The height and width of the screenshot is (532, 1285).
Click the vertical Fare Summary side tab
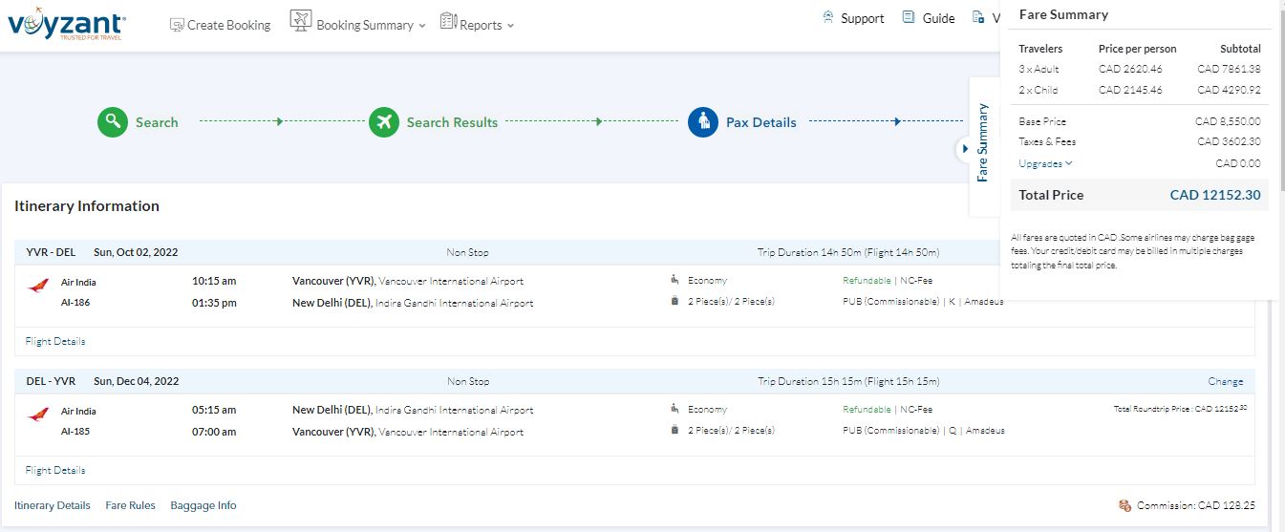tap(983, 141)
